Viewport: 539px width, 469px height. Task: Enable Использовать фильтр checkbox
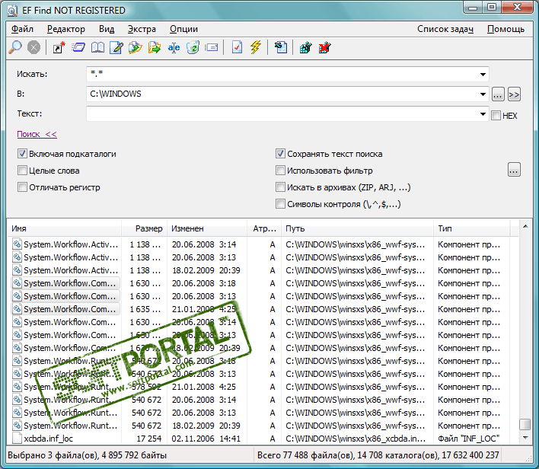tap(280, 171)
